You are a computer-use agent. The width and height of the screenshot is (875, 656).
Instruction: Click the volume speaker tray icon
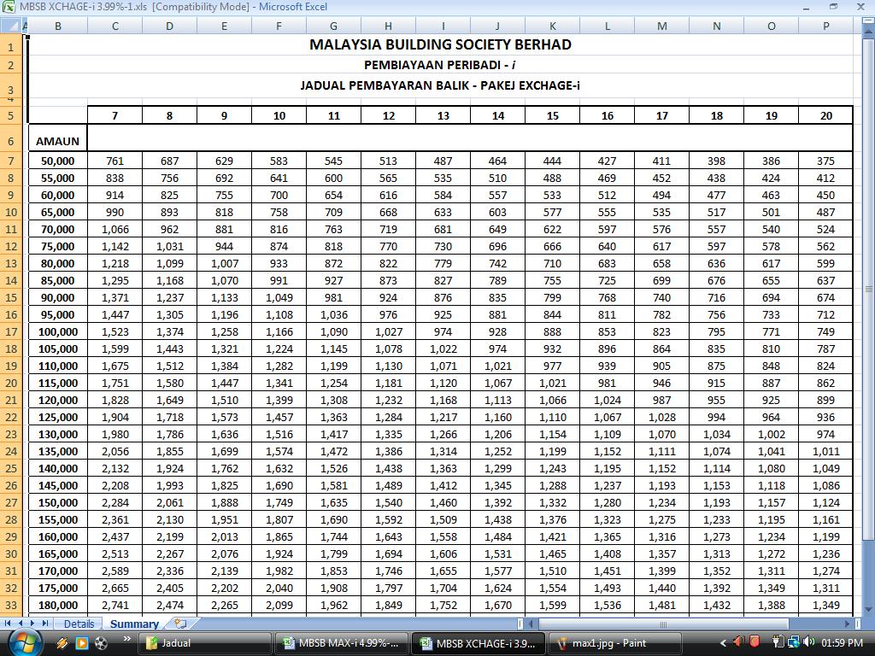(x=808, y=642)
